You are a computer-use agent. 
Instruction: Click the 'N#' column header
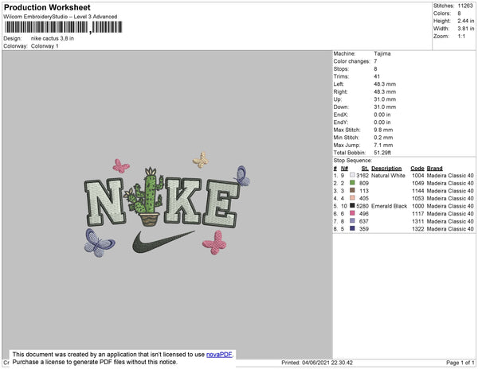tap(344, 169)
